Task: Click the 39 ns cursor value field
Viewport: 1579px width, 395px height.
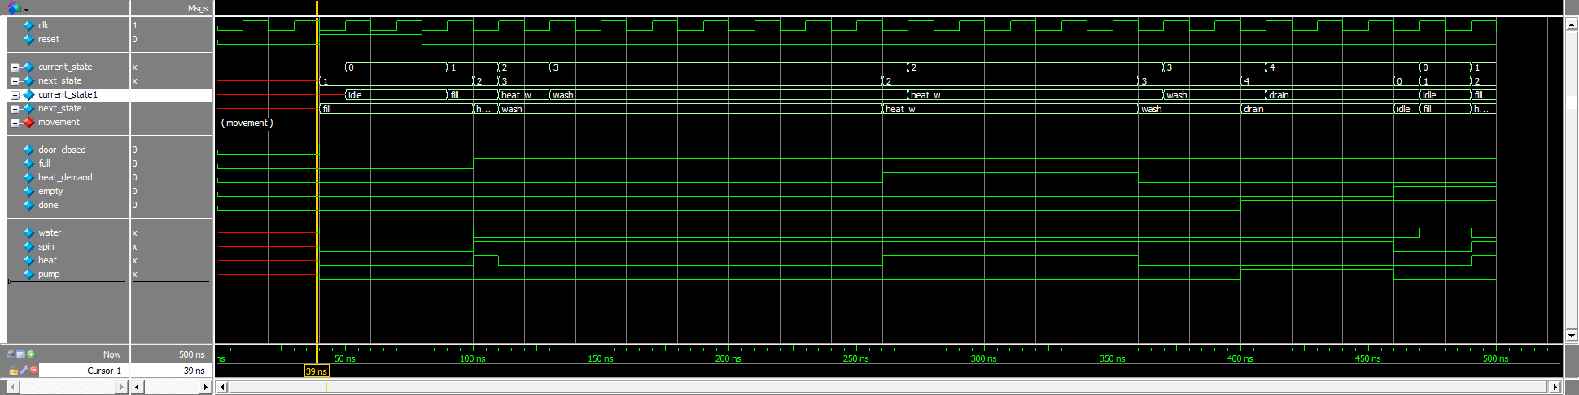Action: click(x=171, y=371)
